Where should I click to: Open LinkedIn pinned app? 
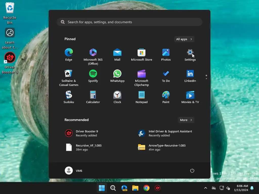pyautogui.click(x=190, y=76)
